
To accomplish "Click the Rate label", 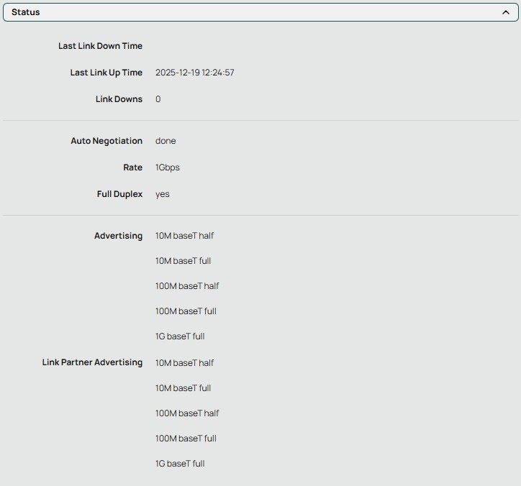I will 132,168.
